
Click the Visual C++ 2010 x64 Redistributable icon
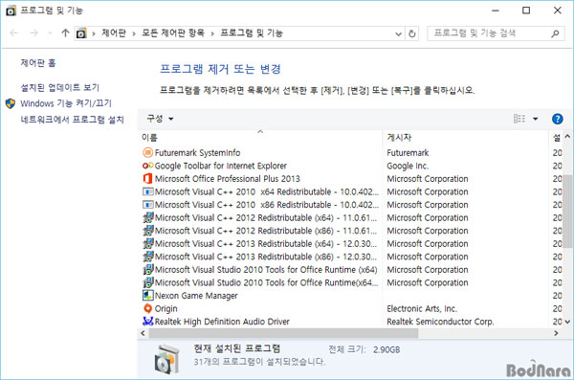pyautogui.click(x=147, y=191)
